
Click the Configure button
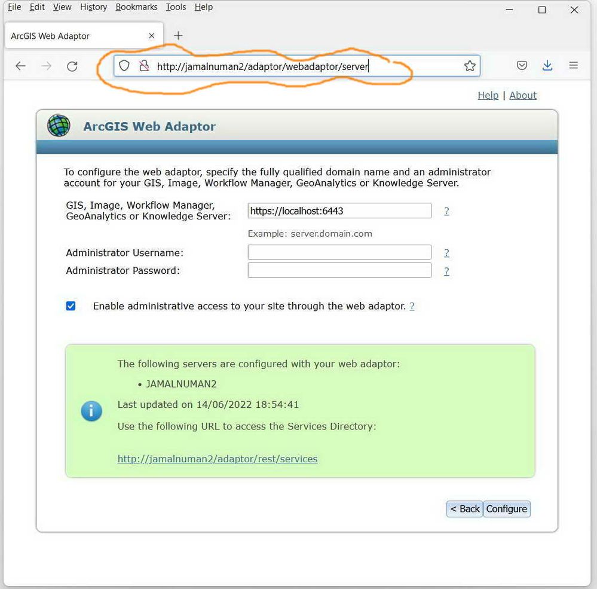tap(506, 509)
